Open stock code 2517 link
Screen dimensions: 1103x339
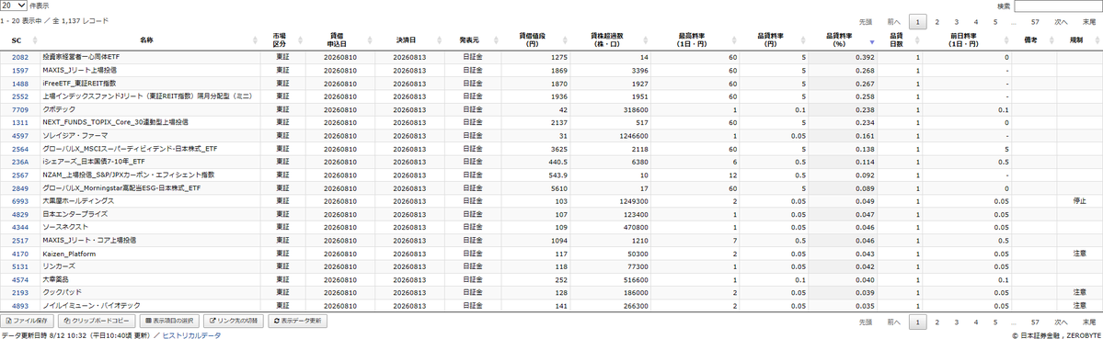(20, 240)
